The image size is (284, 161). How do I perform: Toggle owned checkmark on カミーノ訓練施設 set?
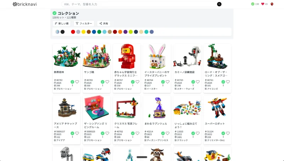[x=193, y=82]
